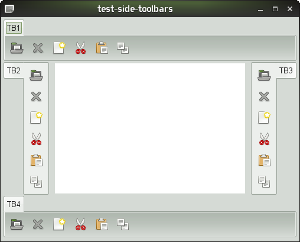Select the TB2 tab
The image size is (300, 242).
point(14,70)
